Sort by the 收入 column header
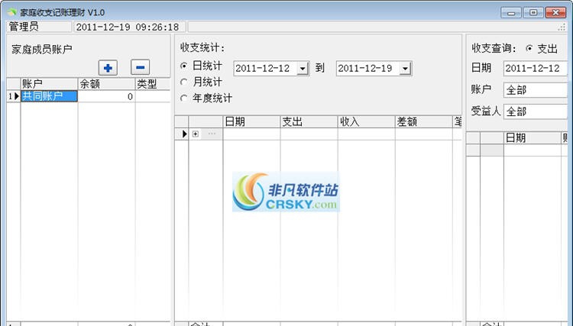Image resolution: width=573 pixels, height=326 pixels. tap(366, 121)
